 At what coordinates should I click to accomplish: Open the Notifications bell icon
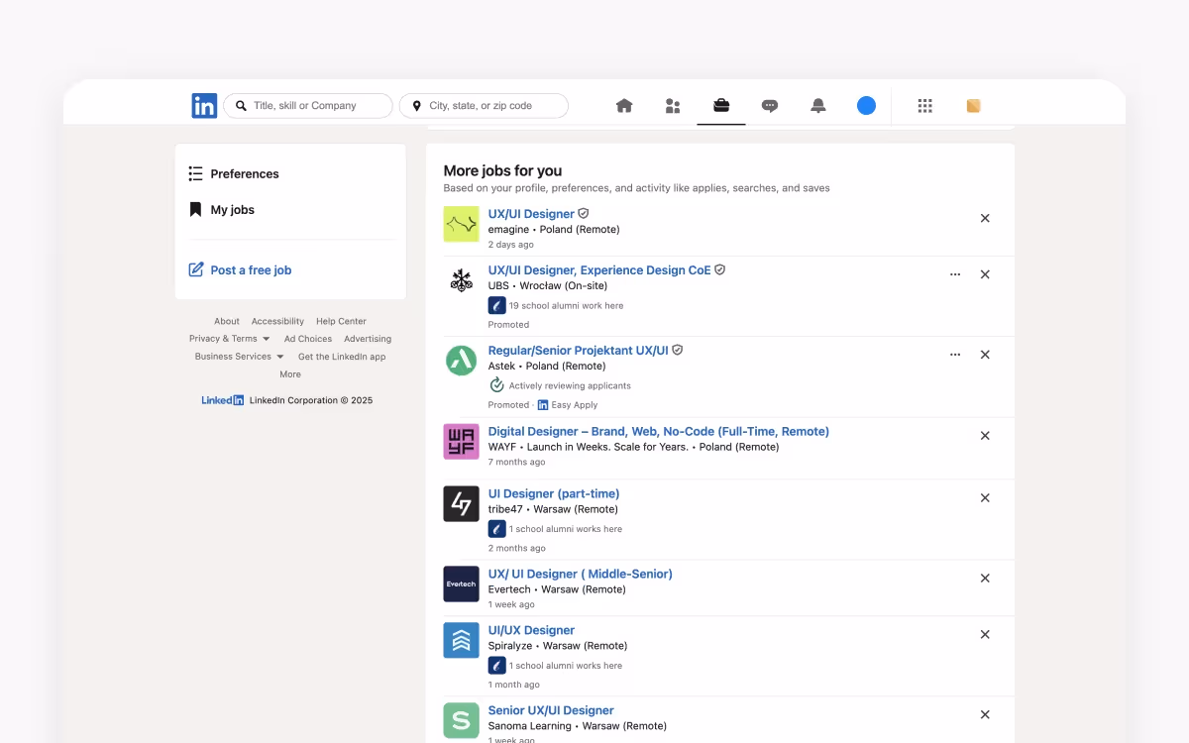click(818, 106)
